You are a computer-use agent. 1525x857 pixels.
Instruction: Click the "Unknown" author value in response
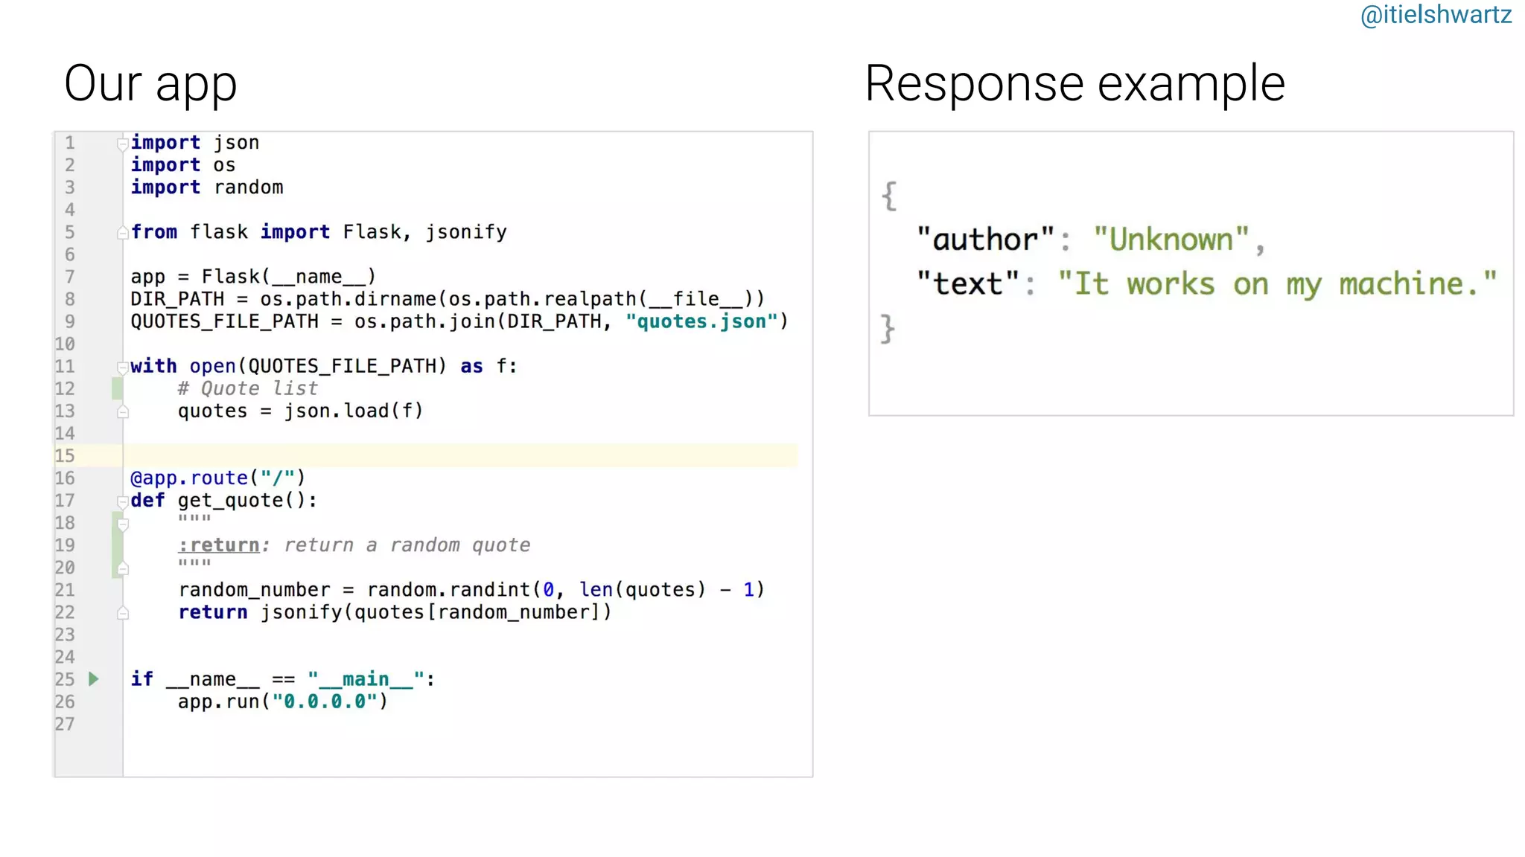tap(1171, 240)
